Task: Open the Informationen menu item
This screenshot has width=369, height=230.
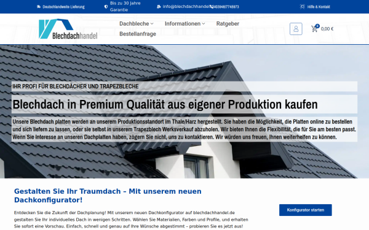Action: click(x=183, y=24)
